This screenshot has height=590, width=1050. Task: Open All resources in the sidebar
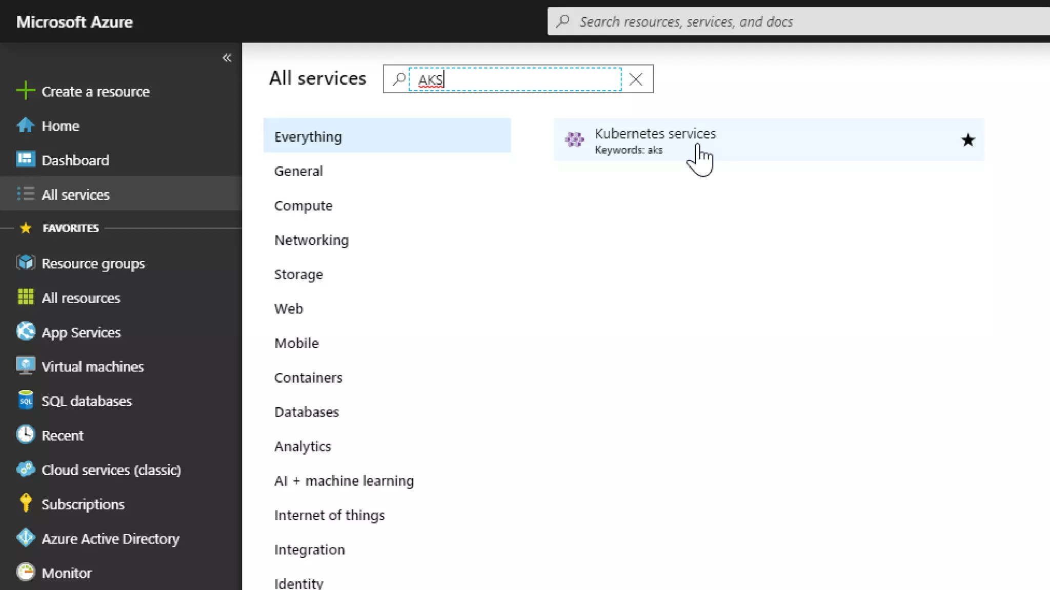(80, 298)
